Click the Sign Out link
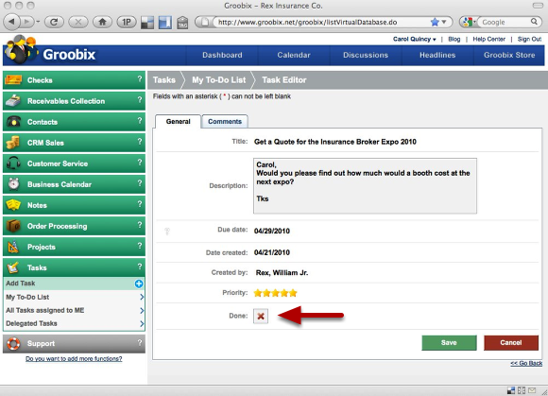 pos(529,39)
